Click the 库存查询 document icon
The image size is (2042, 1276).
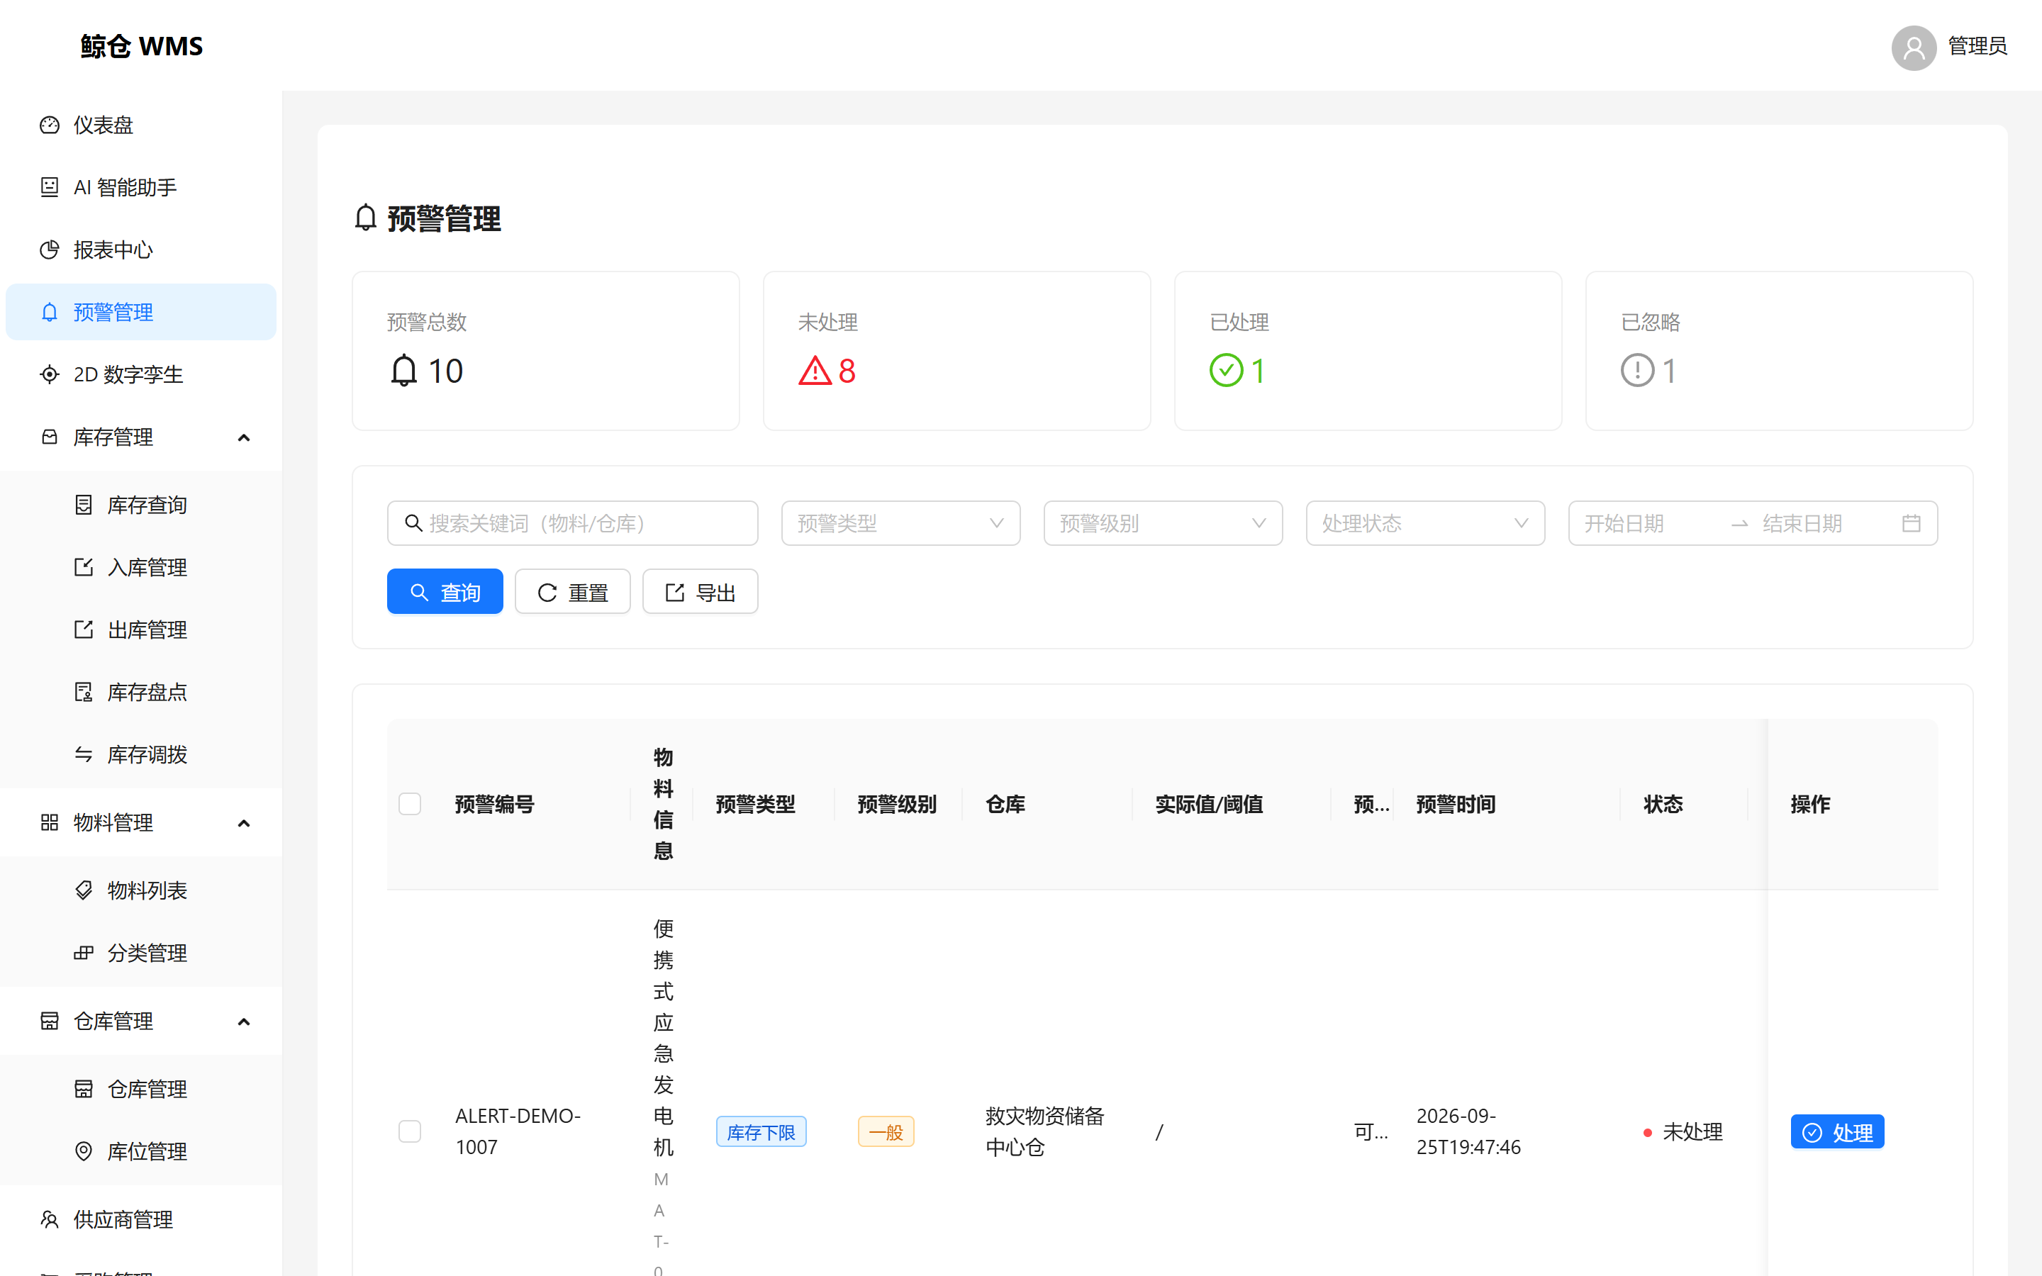coord(84,505)
